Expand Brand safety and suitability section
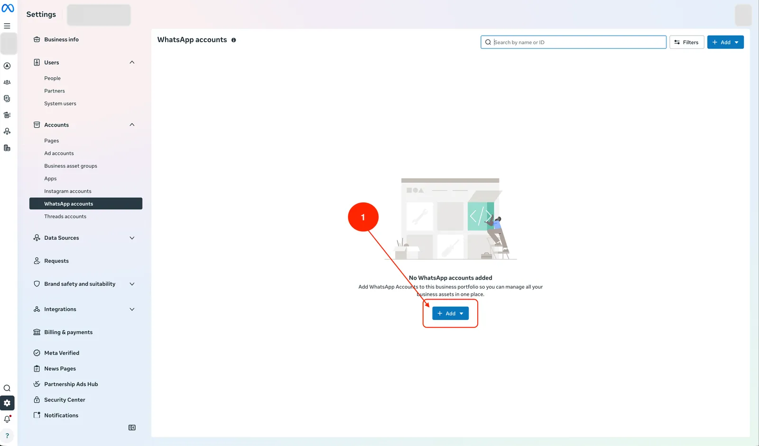Image resolution: width=759 pixels, height=446 pixels. [132, 284]
